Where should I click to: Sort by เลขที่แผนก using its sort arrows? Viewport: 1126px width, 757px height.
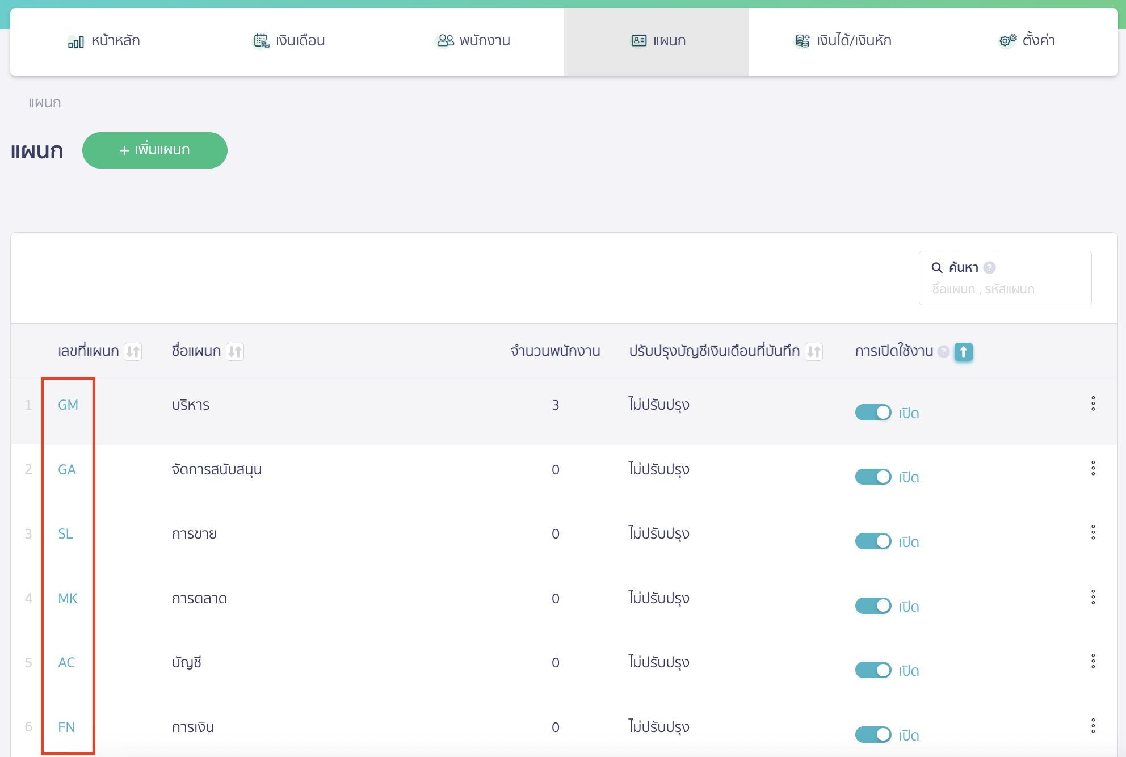pos(133,352)
